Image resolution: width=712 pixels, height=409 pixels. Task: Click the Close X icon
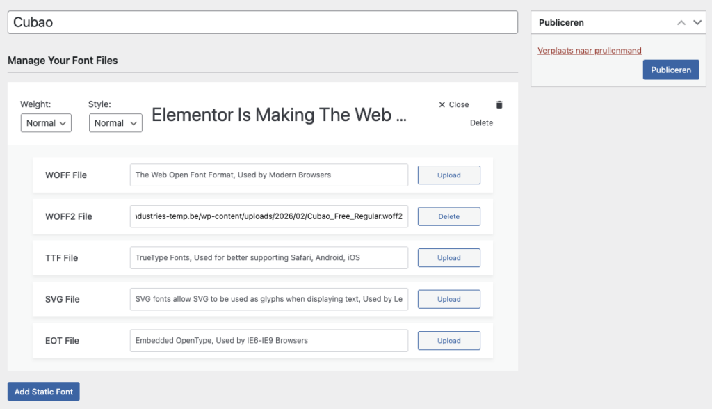[442, 104]
